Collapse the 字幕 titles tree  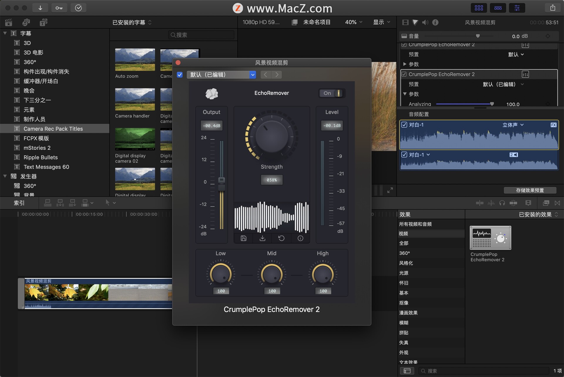tap(5, 33)
